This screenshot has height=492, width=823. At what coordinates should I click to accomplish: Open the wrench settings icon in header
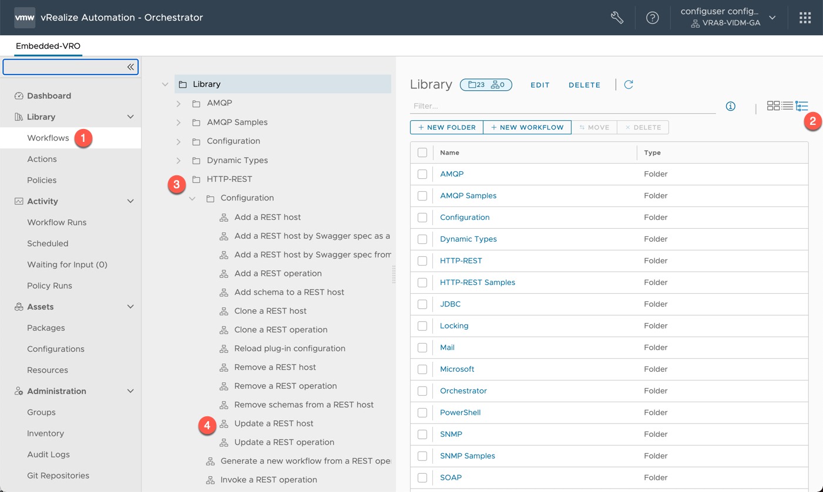[x=617, y=18]
